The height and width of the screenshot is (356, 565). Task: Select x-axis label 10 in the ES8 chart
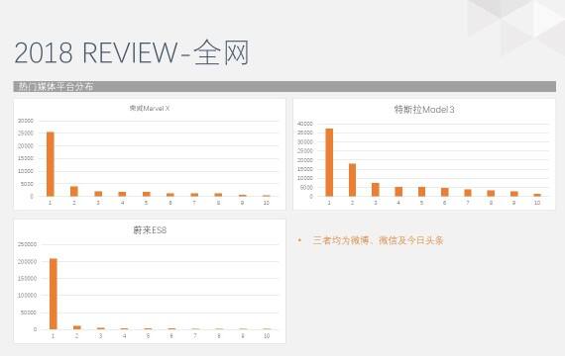(267, 336)
